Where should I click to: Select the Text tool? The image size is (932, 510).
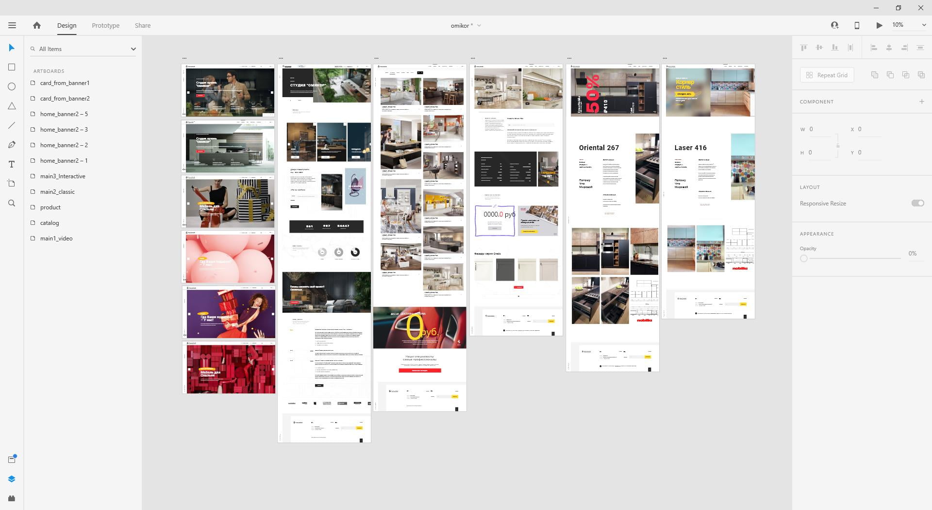(x=12, y=164)
